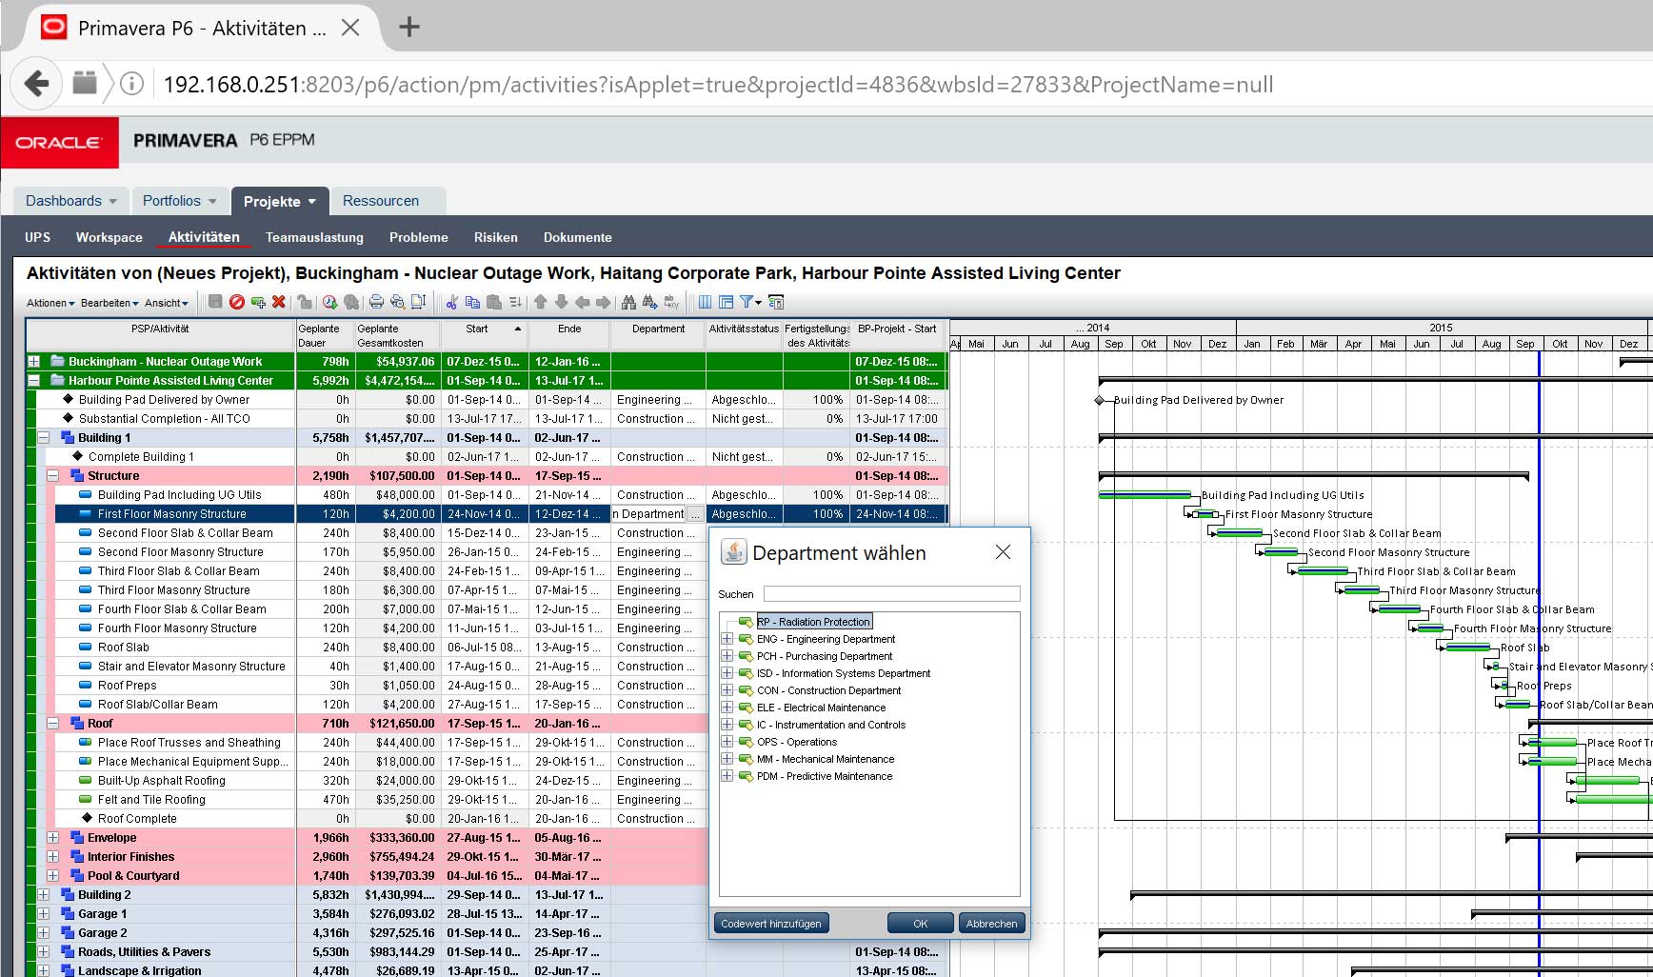Open the Risiken tab

[495, 237]
